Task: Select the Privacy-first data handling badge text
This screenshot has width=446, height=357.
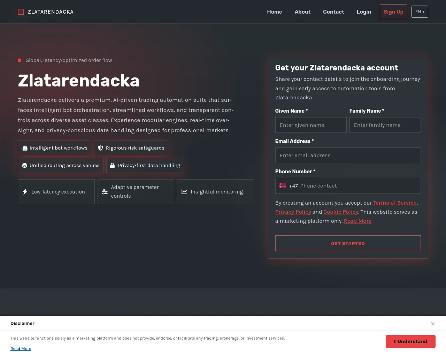Action: (x=149, y=166)
